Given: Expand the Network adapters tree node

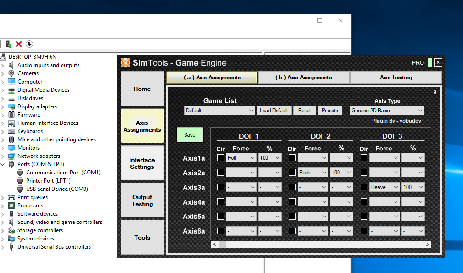Looking at the screenshot, I should pos(3,156).
